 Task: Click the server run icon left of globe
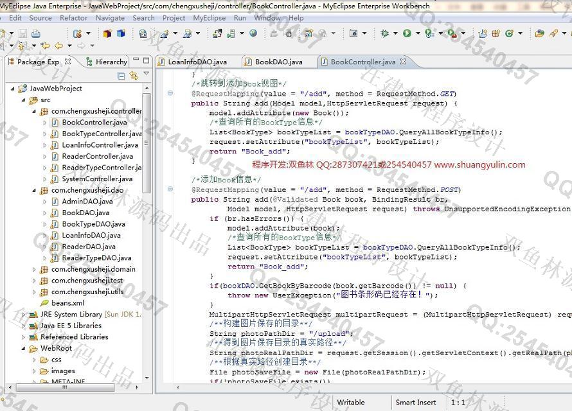click(231, 33)
